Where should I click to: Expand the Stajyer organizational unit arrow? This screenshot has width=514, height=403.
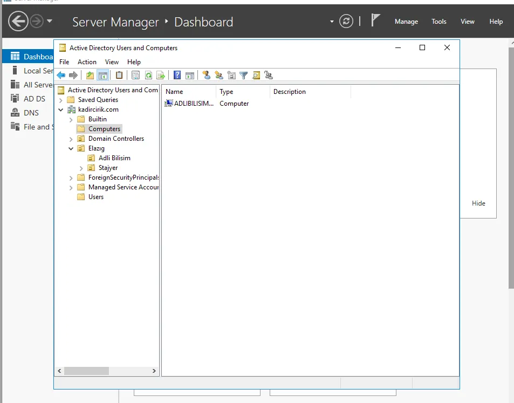coord(81,168)
